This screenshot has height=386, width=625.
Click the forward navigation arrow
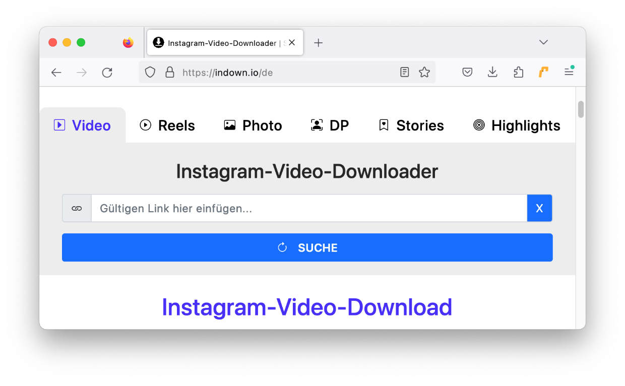82,73
